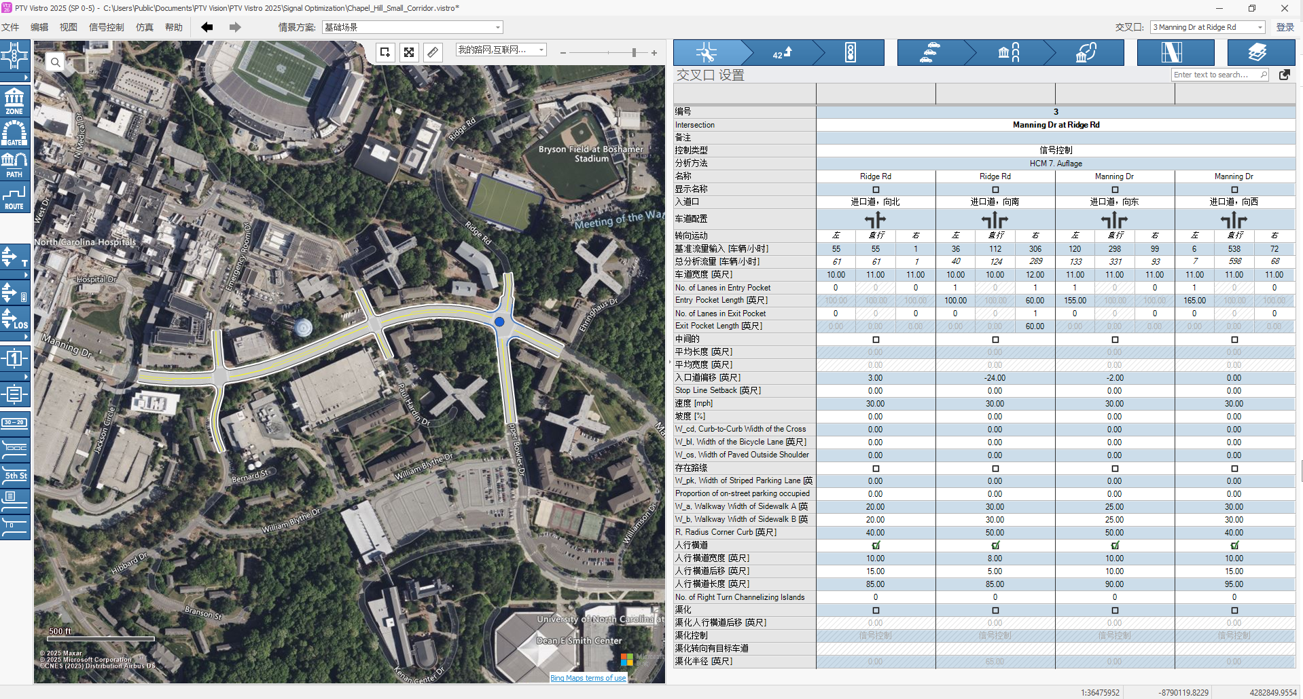The height and width of the screenshot is (699, 1303).
Task: Open the volumes workflow step with 42 arrow
Action: point(783,52)
